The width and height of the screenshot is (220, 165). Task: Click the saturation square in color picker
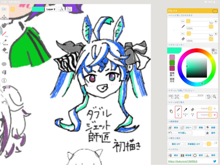tap(197, 67)
